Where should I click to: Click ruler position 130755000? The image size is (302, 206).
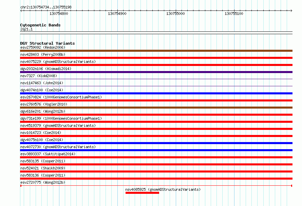175,14
